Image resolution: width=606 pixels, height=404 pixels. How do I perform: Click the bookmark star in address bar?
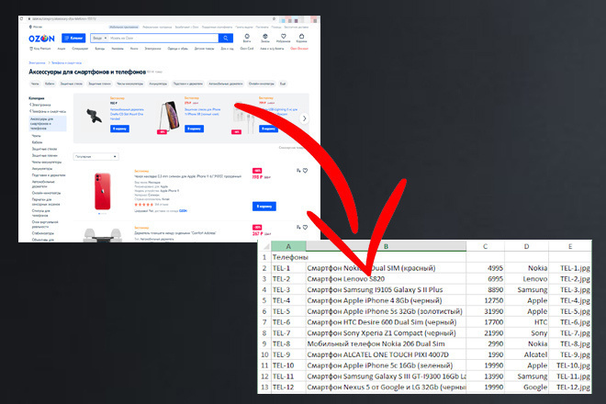[274, 18]
